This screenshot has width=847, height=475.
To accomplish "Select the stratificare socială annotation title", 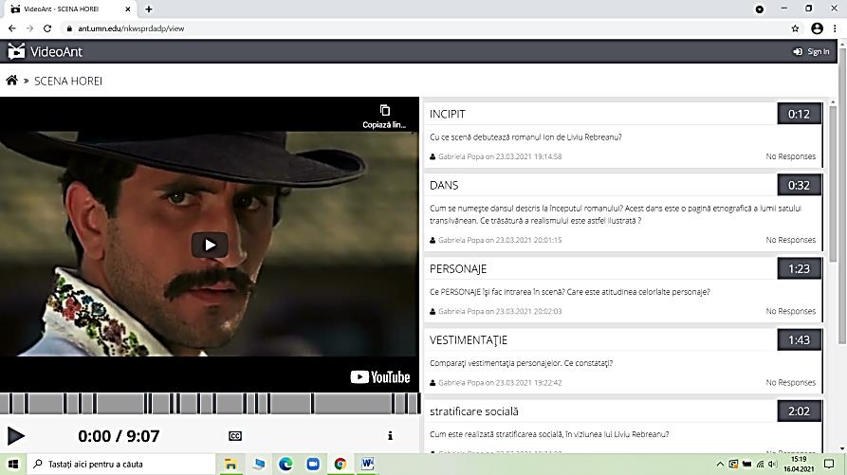I will (473, 411).
